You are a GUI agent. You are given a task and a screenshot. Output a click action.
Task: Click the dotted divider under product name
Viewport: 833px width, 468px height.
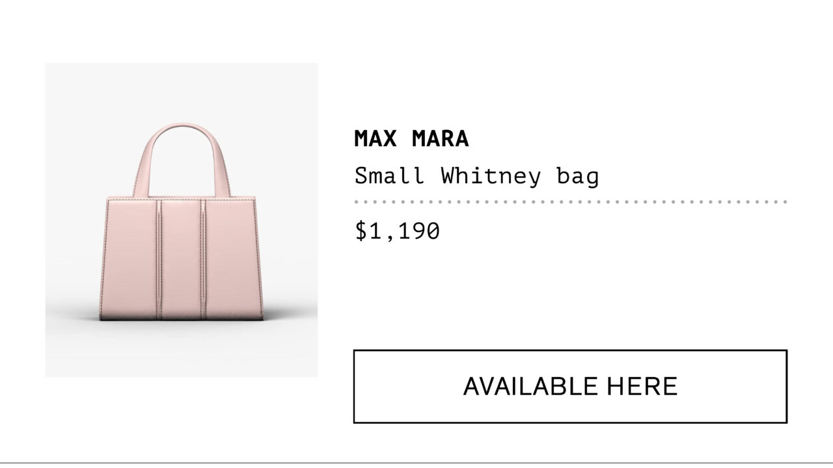pyautogui.click(x=571, y=202)
